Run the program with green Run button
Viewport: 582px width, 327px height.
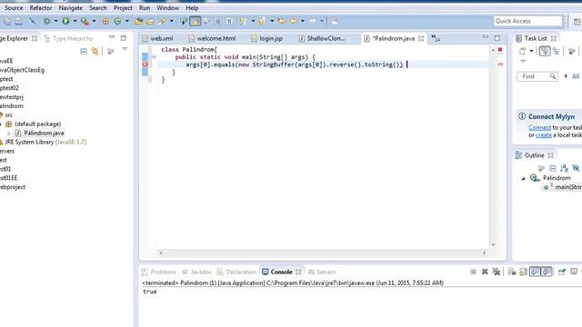[x=65, y=21]
